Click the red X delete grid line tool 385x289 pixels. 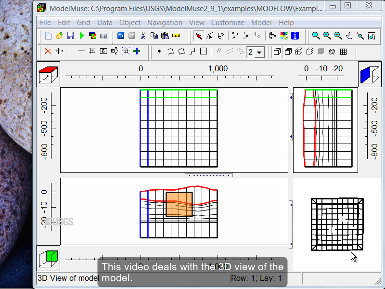tap(48, 51)
